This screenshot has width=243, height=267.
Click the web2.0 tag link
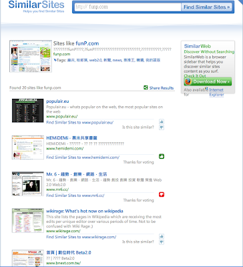pos(95,60)
